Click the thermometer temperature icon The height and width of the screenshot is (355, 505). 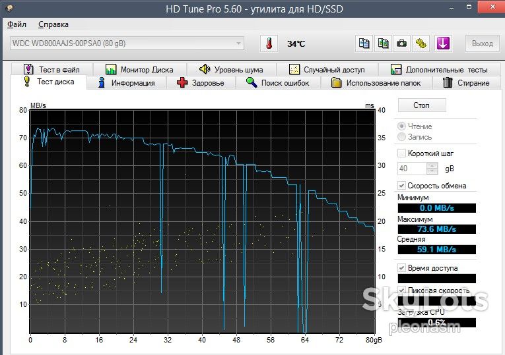coord(269,43)
